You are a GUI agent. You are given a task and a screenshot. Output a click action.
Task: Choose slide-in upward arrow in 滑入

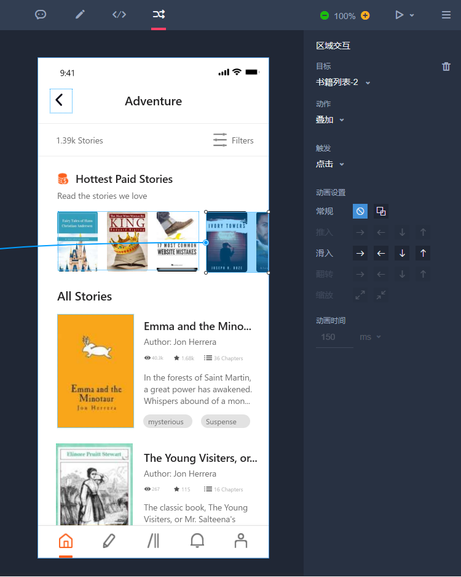pos(423,253)
